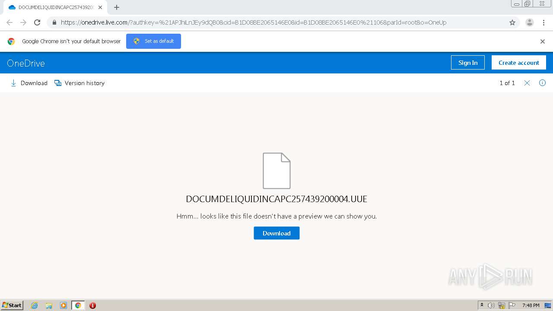Click the blank document file icon
The height and width of the screenshot is (311, 553).
pyautogui.click(x=276, y=171)
